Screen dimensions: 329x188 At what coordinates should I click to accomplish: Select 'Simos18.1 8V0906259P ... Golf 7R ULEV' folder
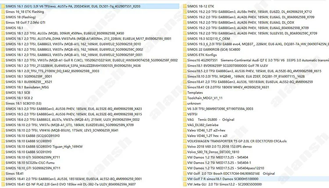pyautogui.click(x=228, y=66)
